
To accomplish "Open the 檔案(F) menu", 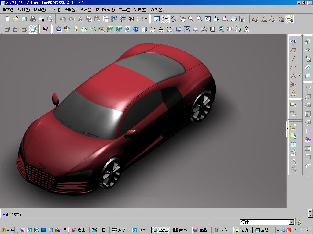I will click(x=8, y=9).
